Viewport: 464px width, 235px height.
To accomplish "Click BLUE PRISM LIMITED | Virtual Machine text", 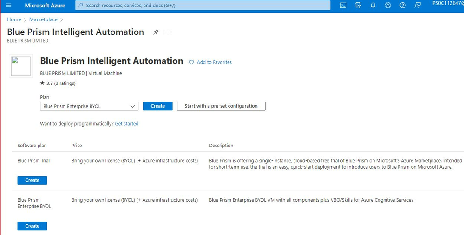I will click(81, 73).
